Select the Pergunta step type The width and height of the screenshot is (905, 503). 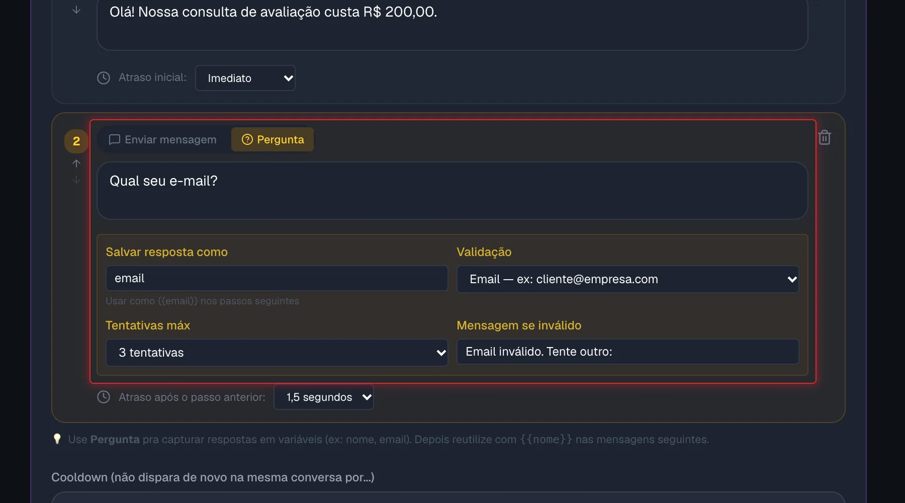pos(273,139)
